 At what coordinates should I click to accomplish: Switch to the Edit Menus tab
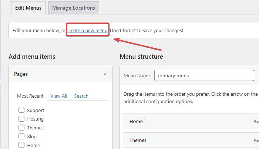click(x=28, y=7)
